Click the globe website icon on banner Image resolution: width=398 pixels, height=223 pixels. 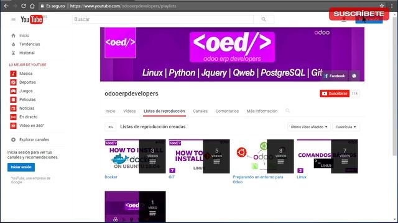point(354,76)
